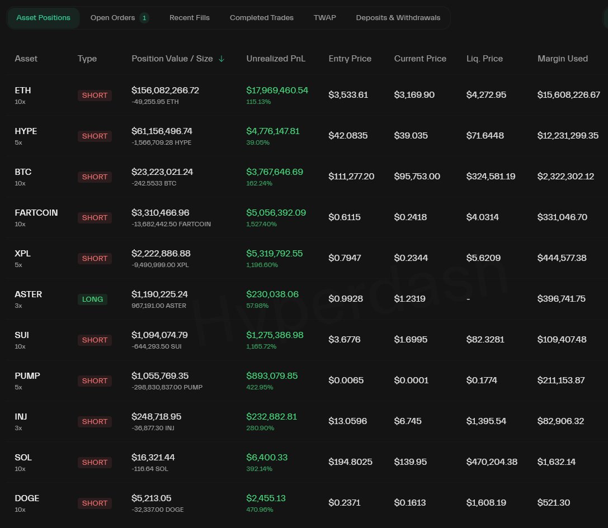This screenshot has width=608, height=528.
Task: Switch to the Open Orders tab
Action: [x=113, y=17]
